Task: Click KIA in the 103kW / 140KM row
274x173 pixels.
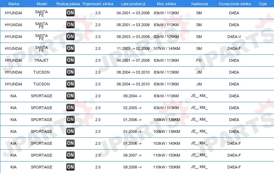Action: click(13, 143)
